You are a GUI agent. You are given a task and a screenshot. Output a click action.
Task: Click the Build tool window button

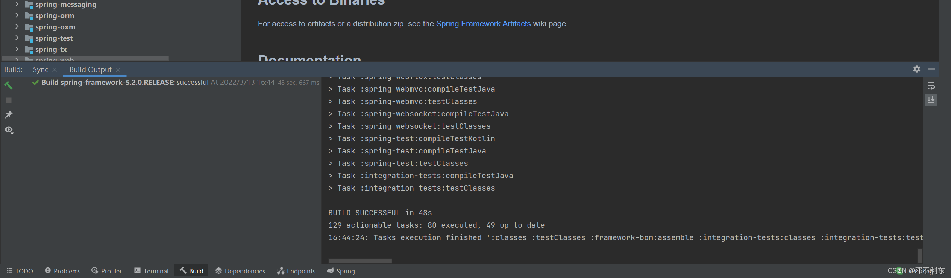pyautogui.click(x=191, y=271)
